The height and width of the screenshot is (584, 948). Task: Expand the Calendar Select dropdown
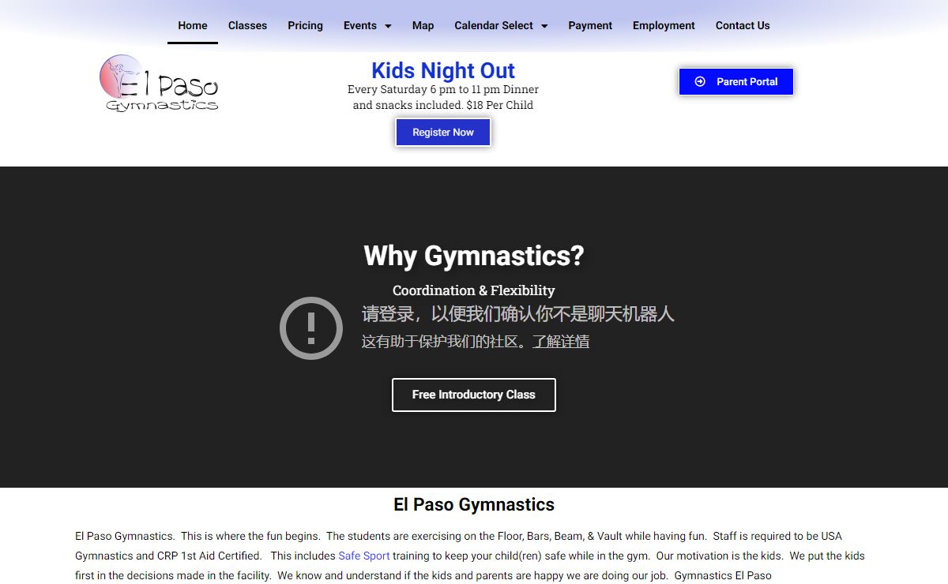tap(501, 25)
